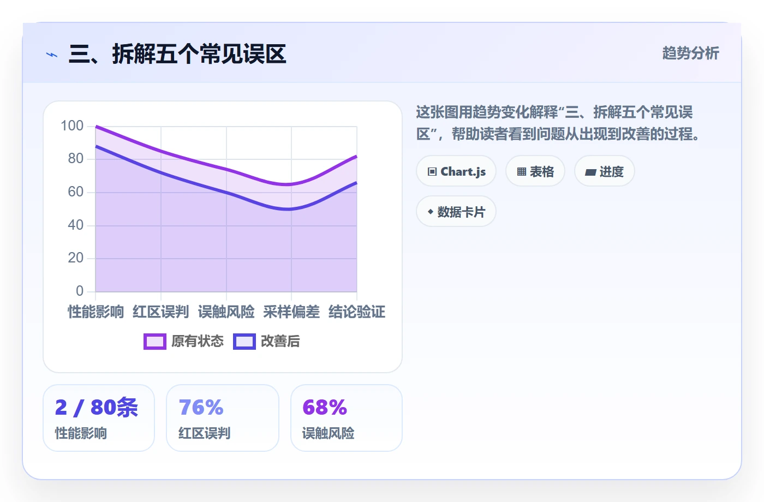Click the 趋势分析 label in the header
764x502 pixels.
point(691,53)
